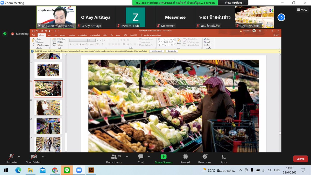Open PowerPoint Home tab
Viewport: 311px width, 175px height.
(41, 35)
